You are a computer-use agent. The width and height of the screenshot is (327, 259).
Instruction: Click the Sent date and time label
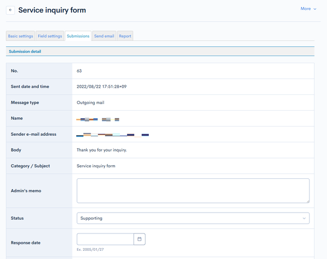point(30,86)
